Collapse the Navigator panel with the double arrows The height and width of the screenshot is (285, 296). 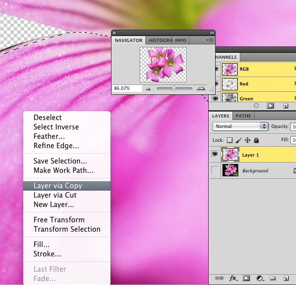212,33
